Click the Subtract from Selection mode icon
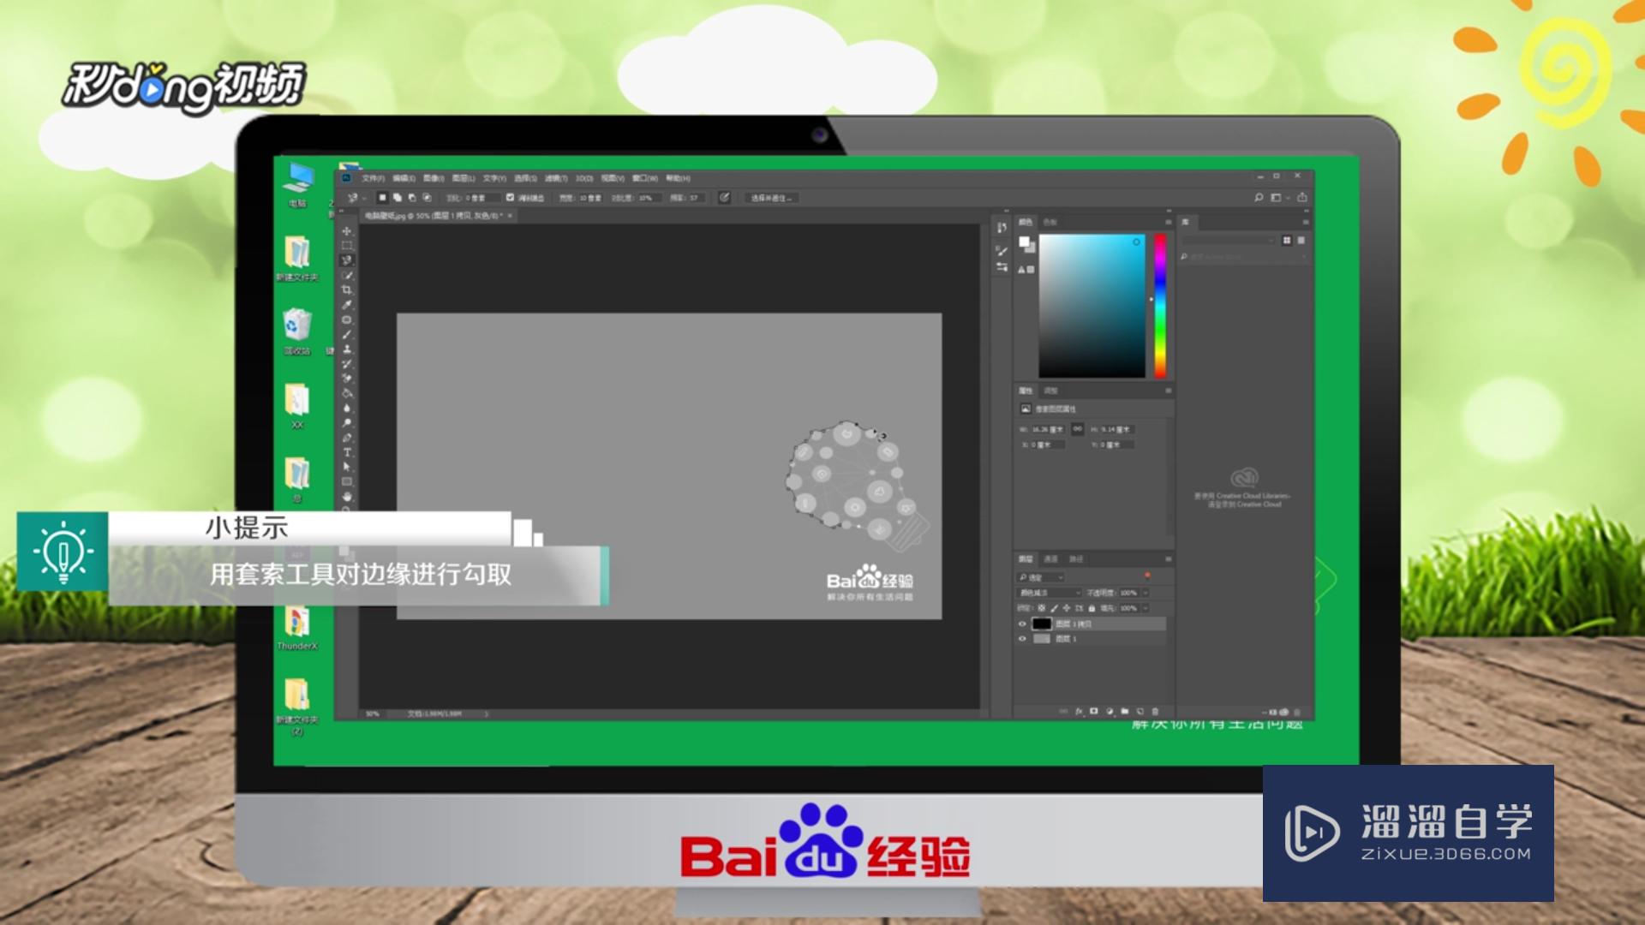The width and height of the screenshot is (1645, 925). 412,198
